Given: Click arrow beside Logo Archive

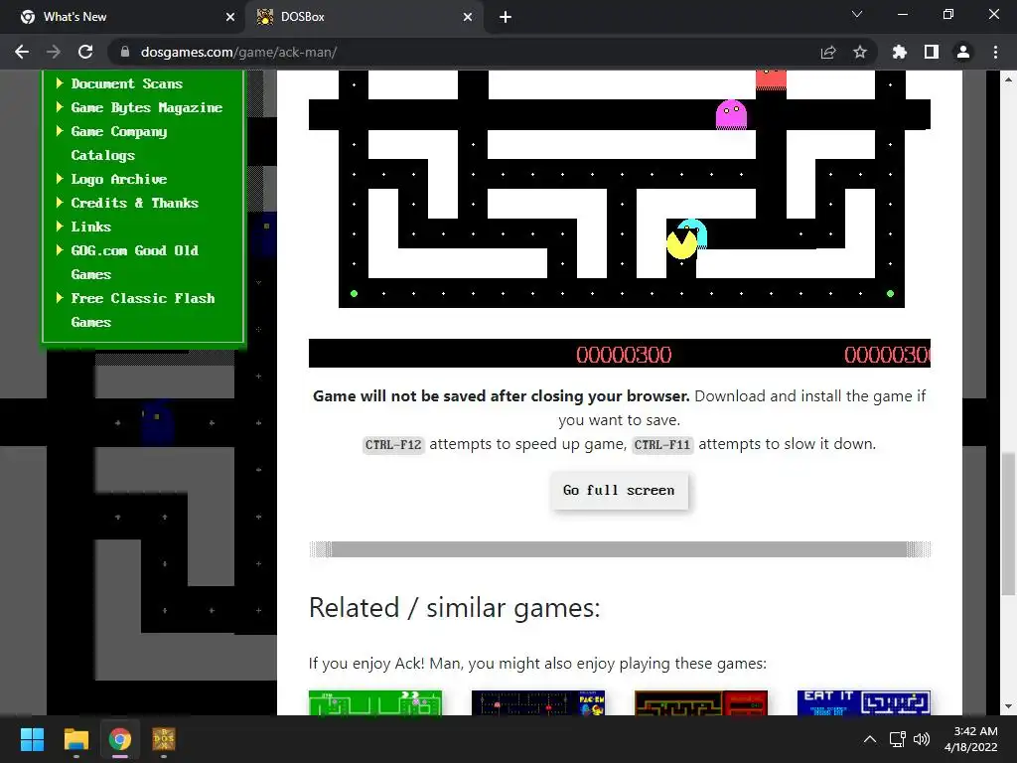Looking at the screenshot, I should tap(60, 179).
